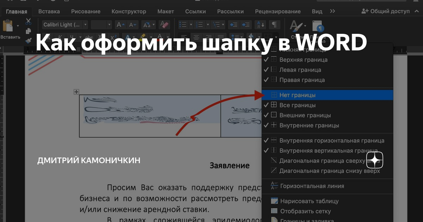Viewport: 423px width, 222px height.
Task: Click the numbered list icon
Action: (200, 25)
